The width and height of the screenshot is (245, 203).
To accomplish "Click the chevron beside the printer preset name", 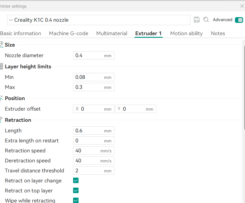I will coord(11,20).
